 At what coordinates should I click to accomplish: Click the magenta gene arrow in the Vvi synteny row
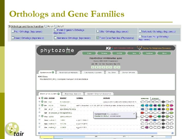pyautogui.click(x=172, y=109)
